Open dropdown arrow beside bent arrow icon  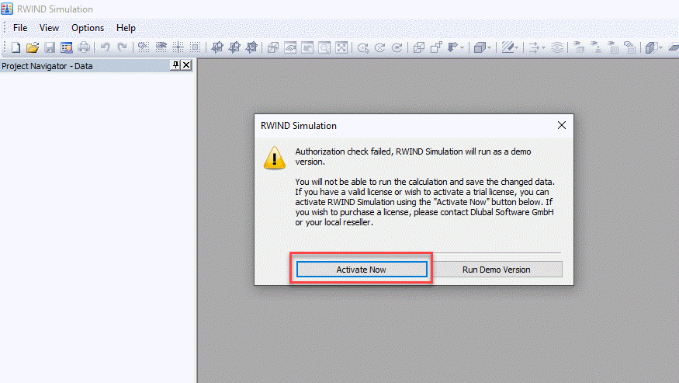462,47
